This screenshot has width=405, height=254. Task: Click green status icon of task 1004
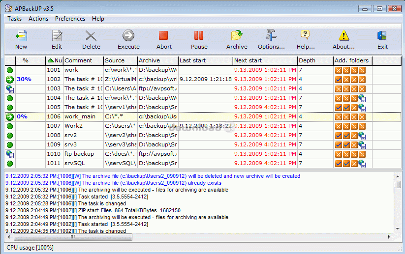coord(10,98)
